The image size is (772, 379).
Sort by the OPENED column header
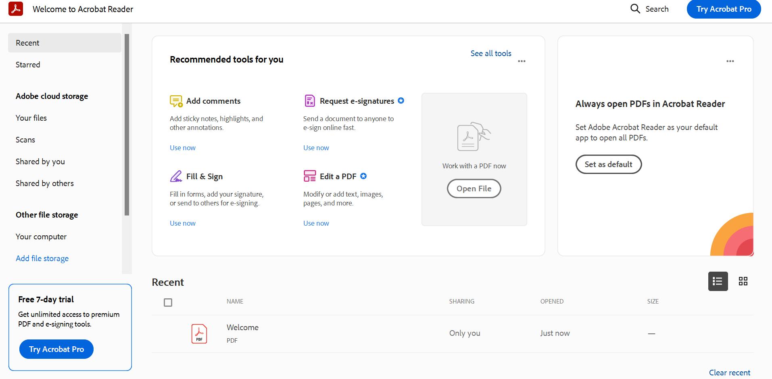[552, 302]
